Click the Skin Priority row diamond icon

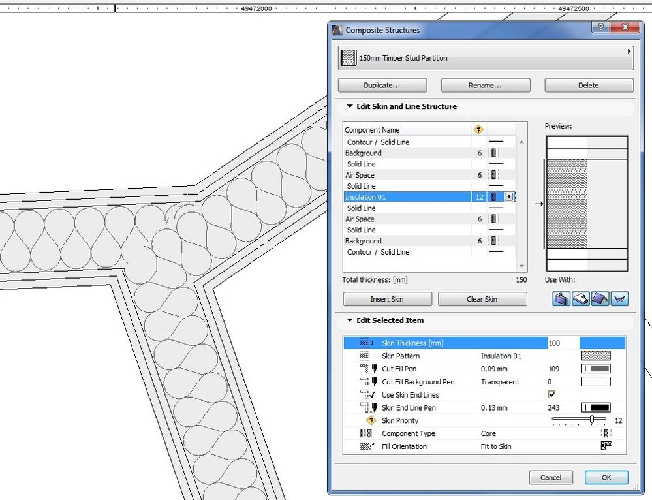pos(371,420)
